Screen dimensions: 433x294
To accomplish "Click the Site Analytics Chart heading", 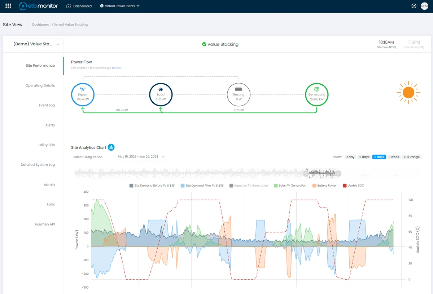I will click(x=89, y=147).
